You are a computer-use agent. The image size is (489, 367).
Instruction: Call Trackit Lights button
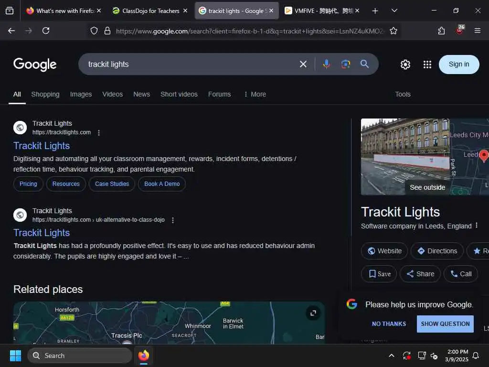pyautogui.click(x=461, y=274)
